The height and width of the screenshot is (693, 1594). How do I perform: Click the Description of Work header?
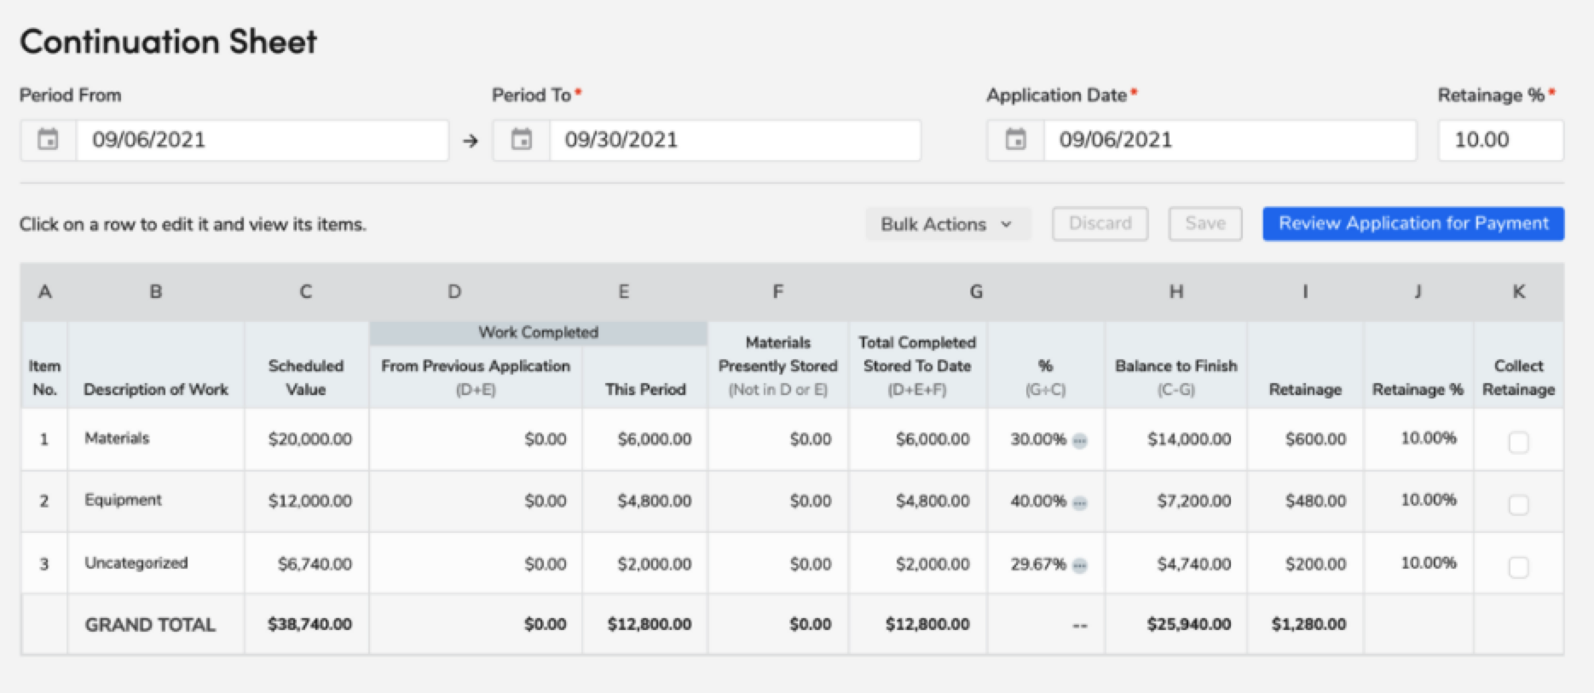(156, 389)
